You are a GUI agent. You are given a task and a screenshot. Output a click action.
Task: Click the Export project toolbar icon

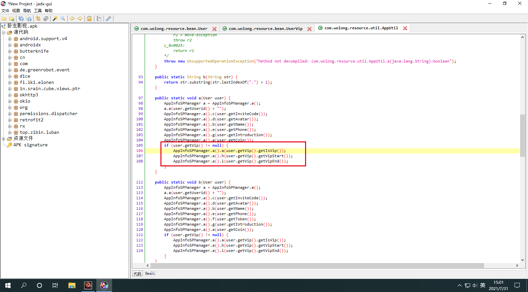click(x=29, y=19)
